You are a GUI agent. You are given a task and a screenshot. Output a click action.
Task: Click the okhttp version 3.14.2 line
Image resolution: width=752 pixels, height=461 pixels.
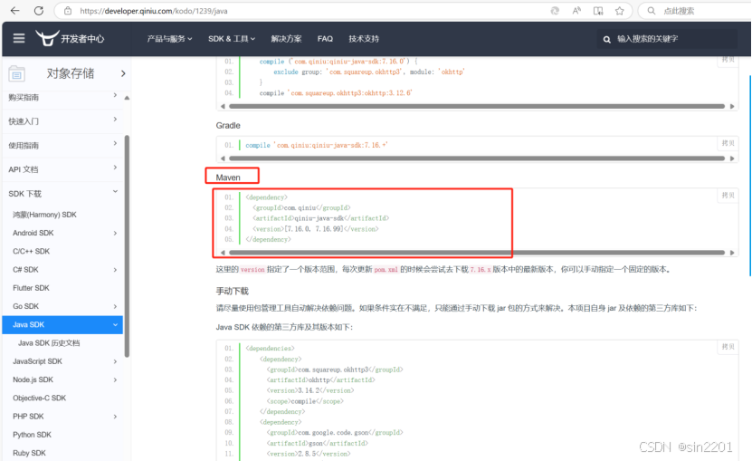tap(310, 390)
